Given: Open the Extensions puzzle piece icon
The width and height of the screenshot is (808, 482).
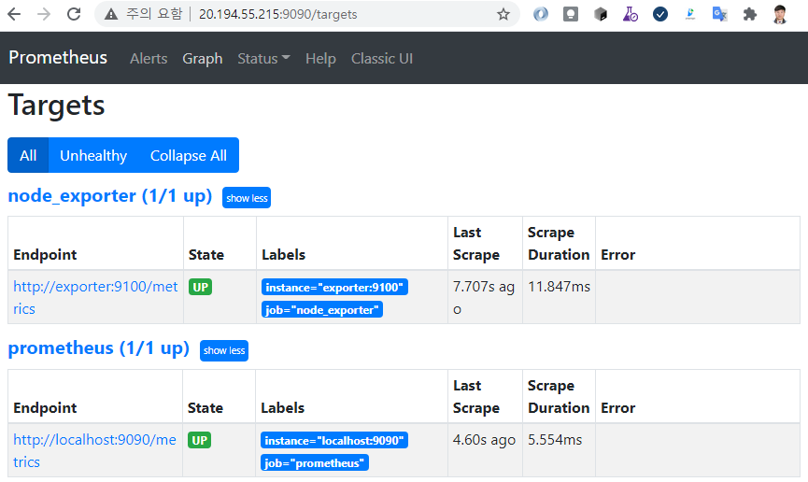Looking at the screenshot, I should [749, 14].
